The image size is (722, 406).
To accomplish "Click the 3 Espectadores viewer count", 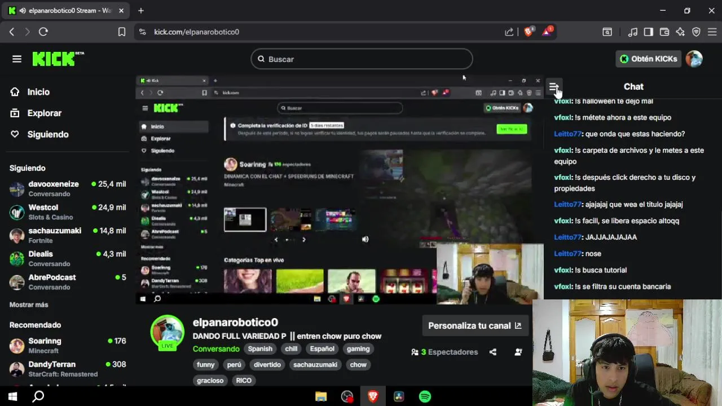I will coord(444,352).
